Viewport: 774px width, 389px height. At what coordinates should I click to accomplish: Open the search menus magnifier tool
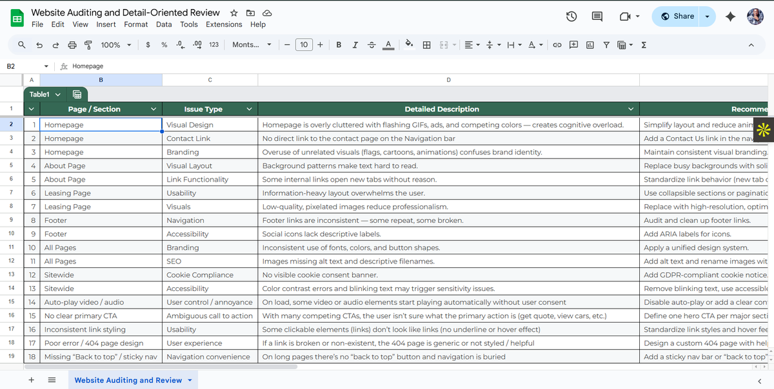pos(22,45)
